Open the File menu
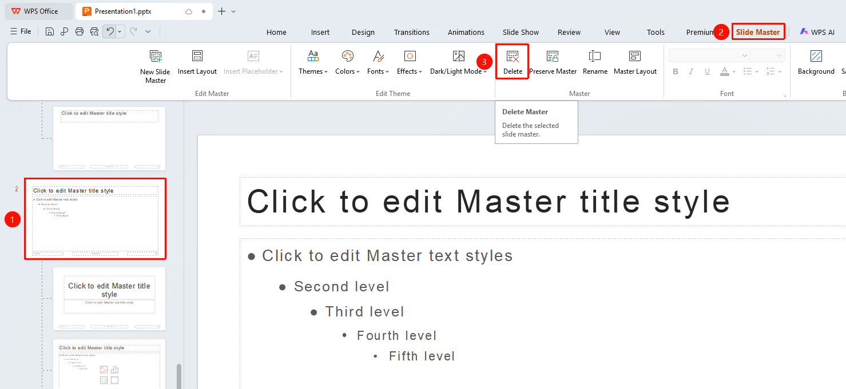 (21, 31)
